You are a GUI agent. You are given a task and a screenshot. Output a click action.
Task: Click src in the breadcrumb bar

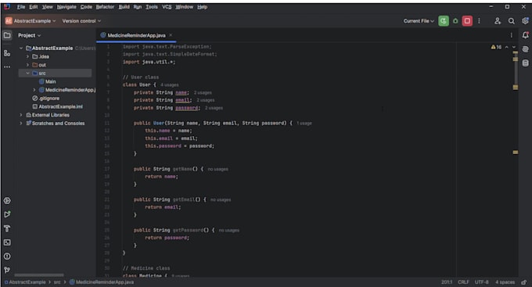tap(57, 282)
